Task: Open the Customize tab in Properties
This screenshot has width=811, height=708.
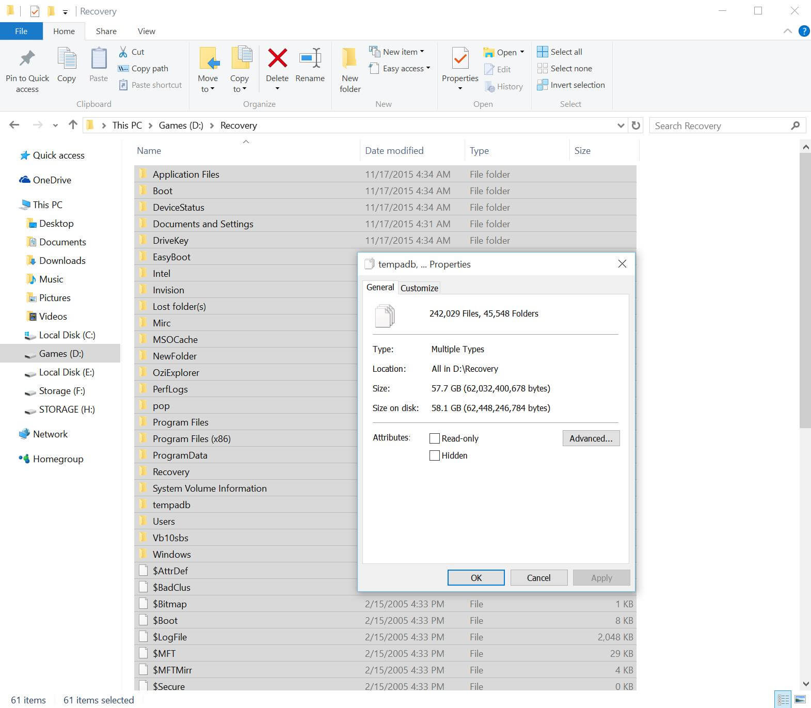Action: pos(419,288)
